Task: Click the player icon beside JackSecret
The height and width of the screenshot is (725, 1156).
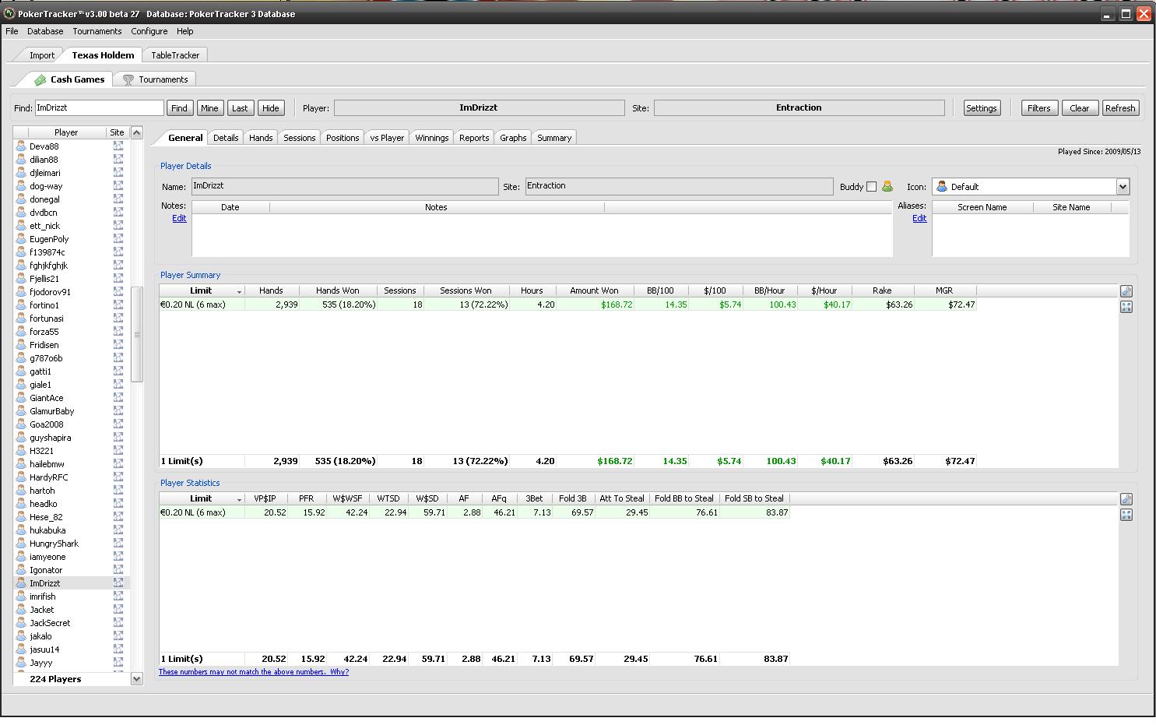Action: [x=21, y=623]
